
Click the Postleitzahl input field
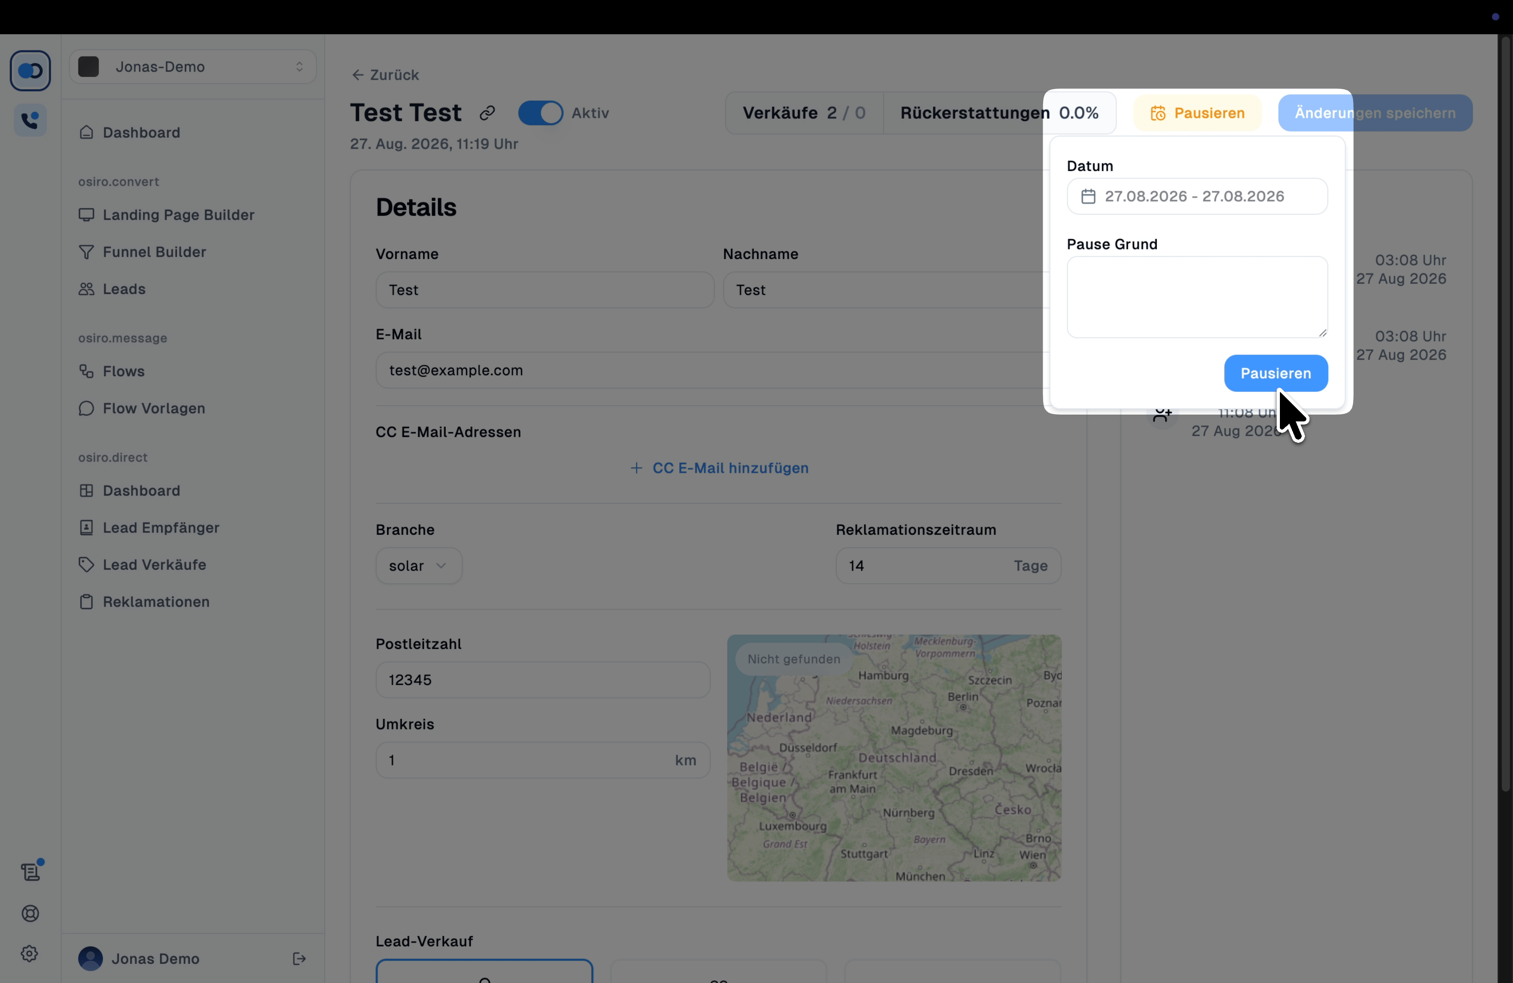point(542,680)
